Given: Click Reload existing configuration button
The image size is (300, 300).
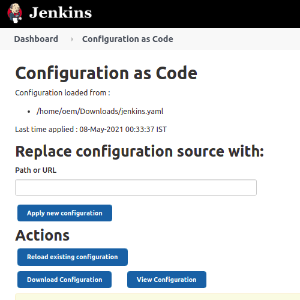Looking at the screenshot, I should [73, 257].
